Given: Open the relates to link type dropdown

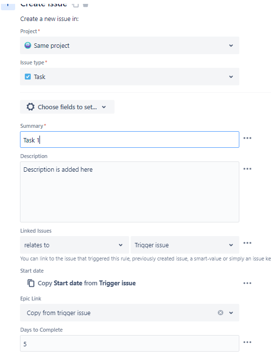Looking at the screenshot, I should (75, 245).
